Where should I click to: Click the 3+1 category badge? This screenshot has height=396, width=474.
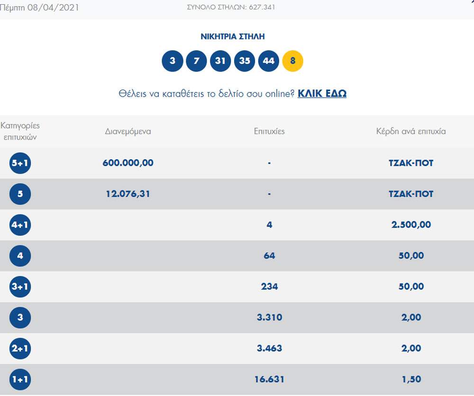(20, 286)
